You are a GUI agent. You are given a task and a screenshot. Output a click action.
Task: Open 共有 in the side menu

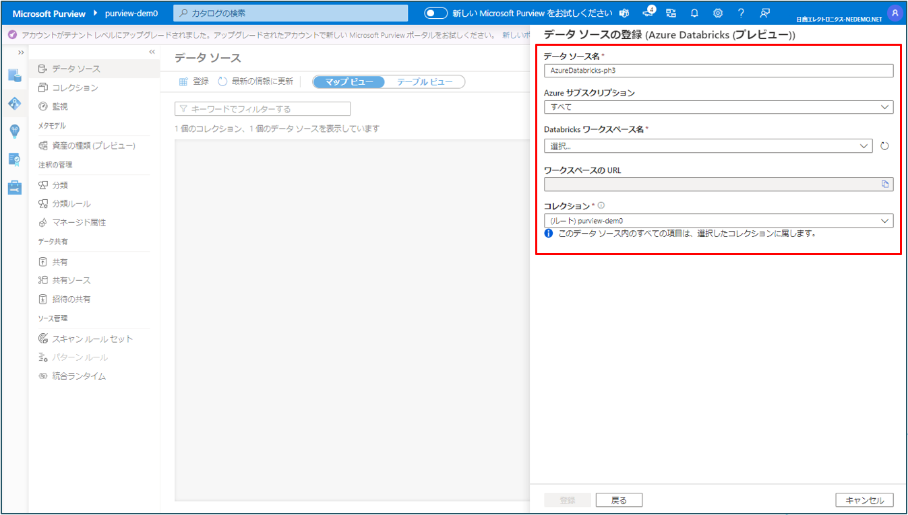click(x=94, y=262)
